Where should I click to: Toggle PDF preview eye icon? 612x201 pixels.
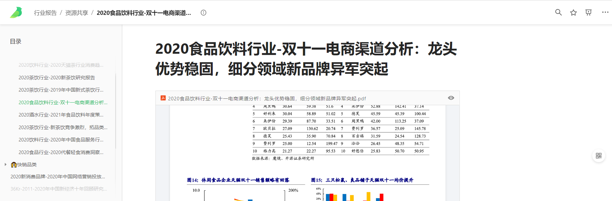451,98
